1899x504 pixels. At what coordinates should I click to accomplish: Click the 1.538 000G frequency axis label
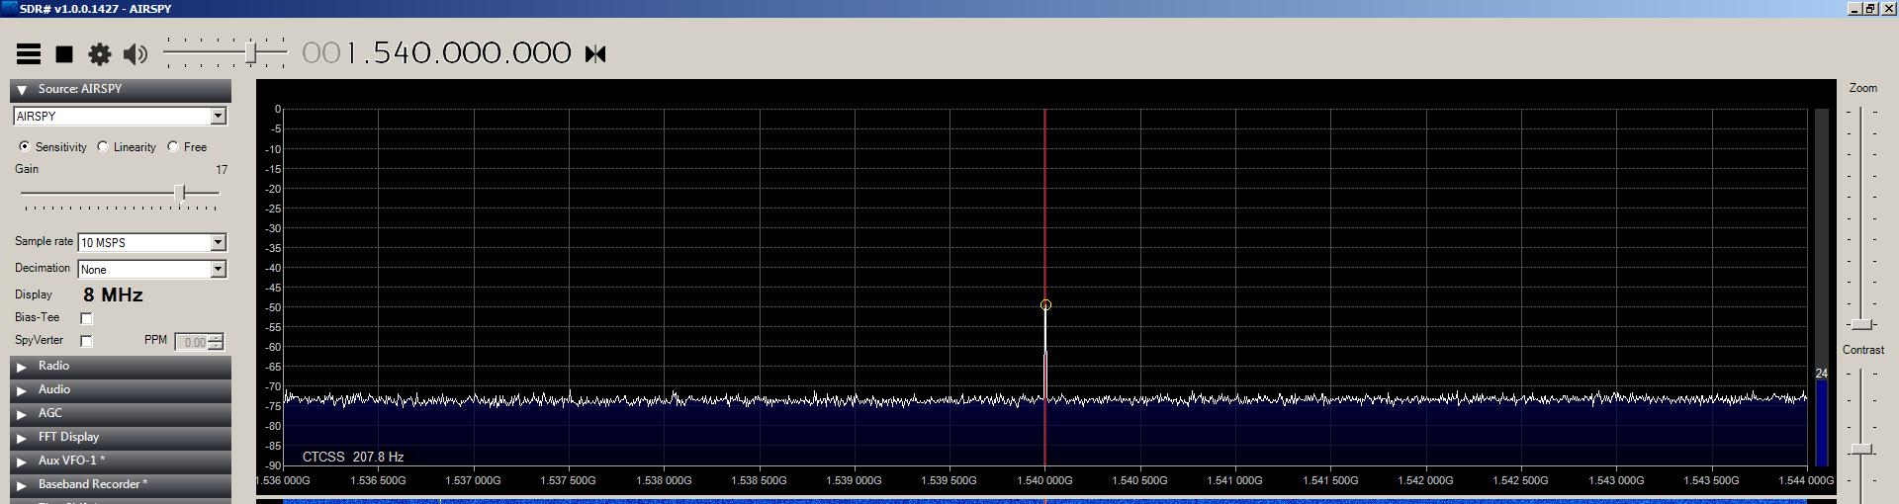pyautogui.click(x=664, y=480)
